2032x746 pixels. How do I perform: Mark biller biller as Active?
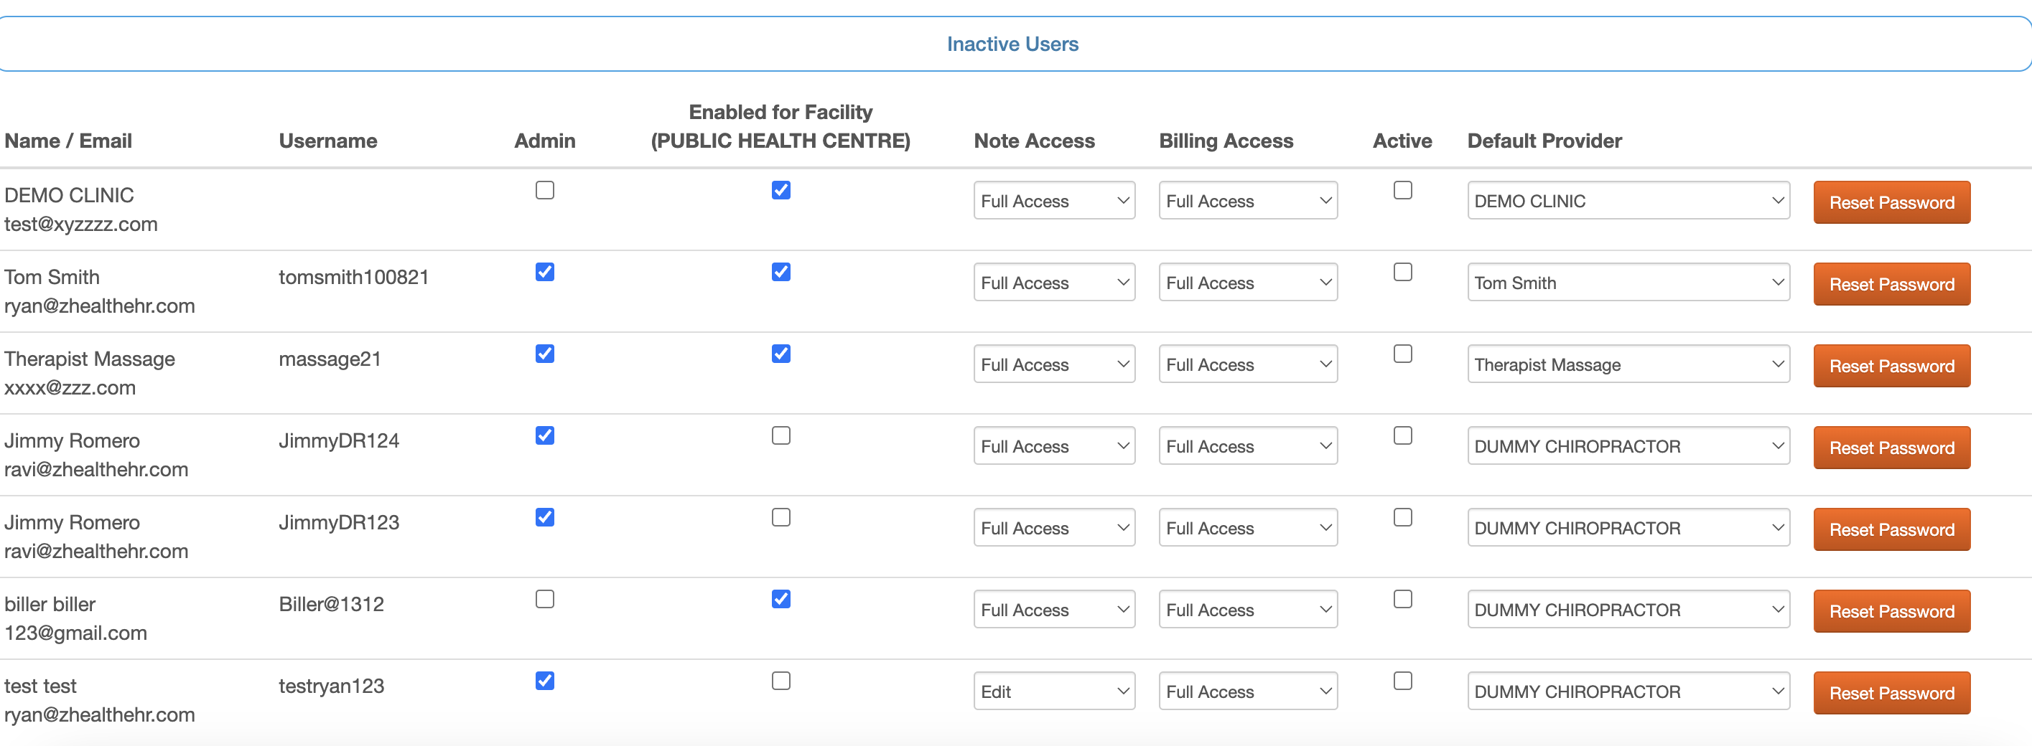(x=1402, y=600)
